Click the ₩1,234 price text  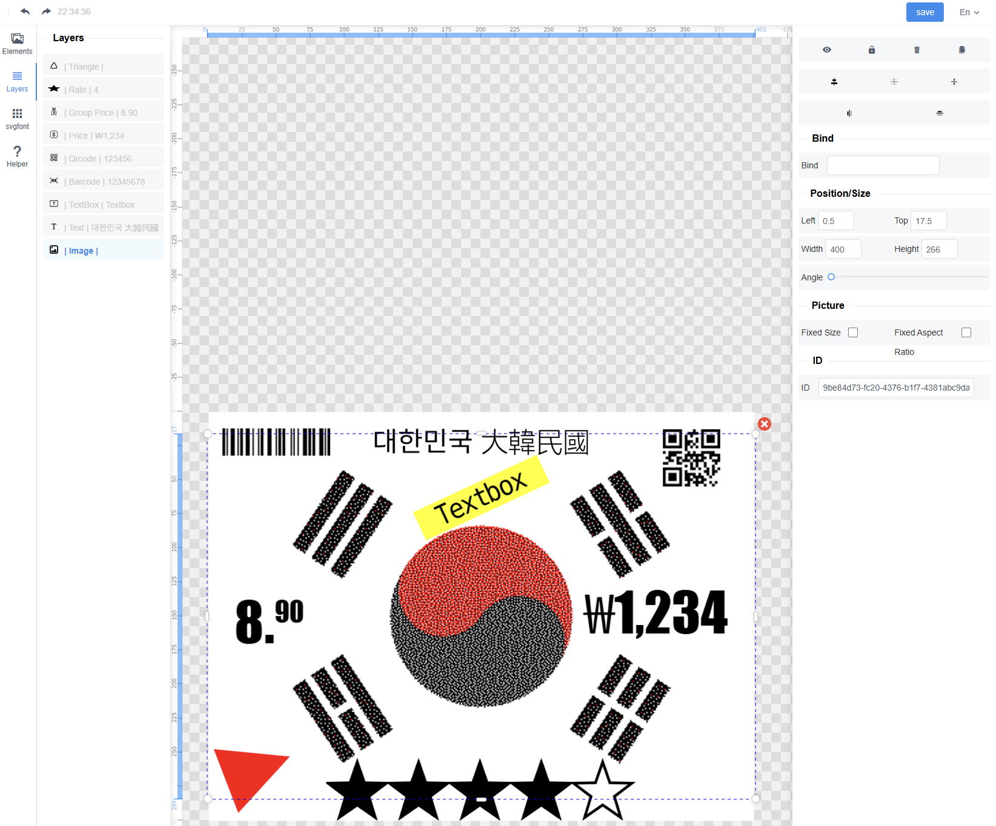[x=656, y=613]
